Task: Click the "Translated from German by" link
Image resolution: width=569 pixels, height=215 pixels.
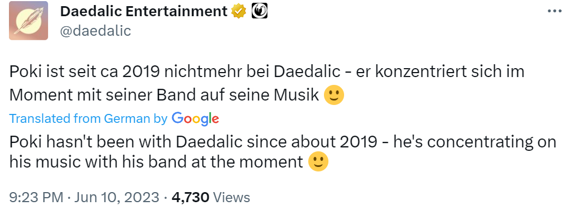Action: [88, 118]
